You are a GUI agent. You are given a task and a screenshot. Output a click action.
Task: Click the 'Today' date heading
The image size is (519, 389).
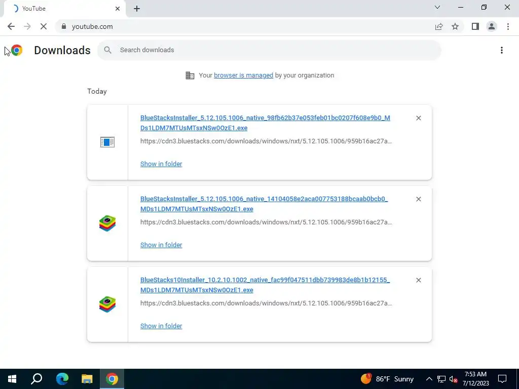(x=97, y=92)
